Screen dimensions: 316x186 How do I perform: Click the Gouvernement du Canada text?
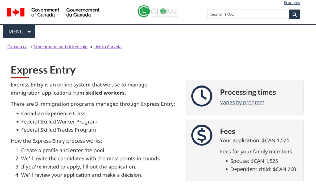tap(83, 12)
